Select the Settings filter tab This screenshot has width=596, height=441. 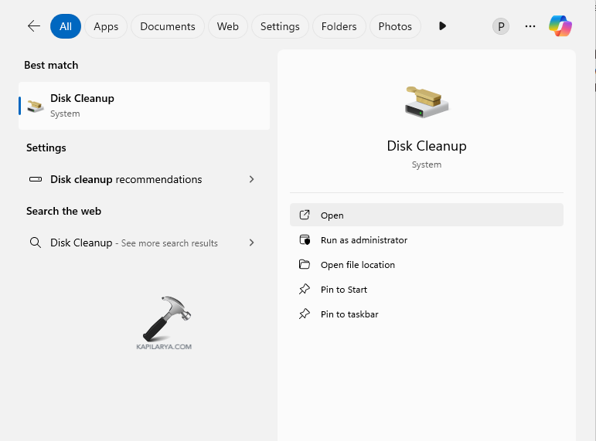tap(280, 26)
